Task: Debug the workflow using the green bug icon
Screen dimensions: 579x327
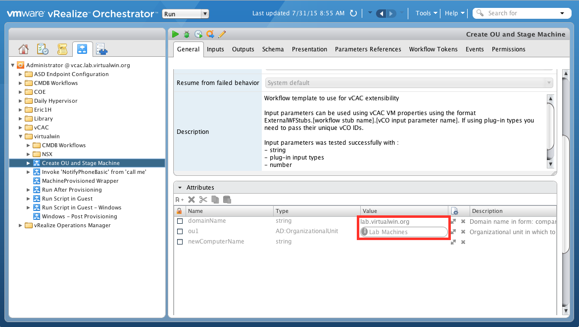Action: [x=187, y=34]
